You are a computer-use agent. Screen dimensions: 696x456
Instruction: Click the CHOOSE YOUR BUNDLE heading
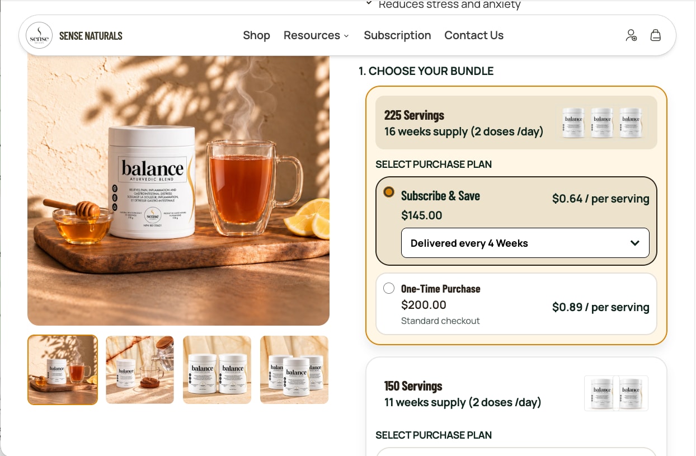pyautogui.click(x=426, y=71)
